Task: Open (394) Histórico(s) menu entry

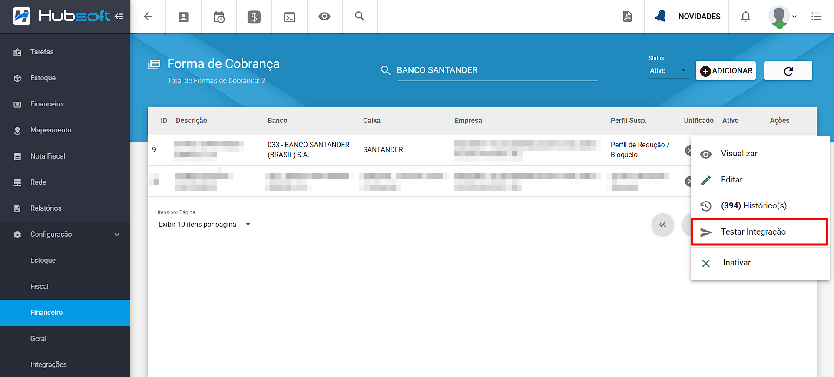Action: (760, 206)
